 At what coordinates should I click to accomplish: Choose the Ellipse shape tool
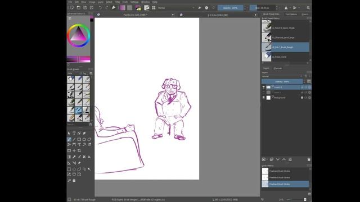[84, 139]
